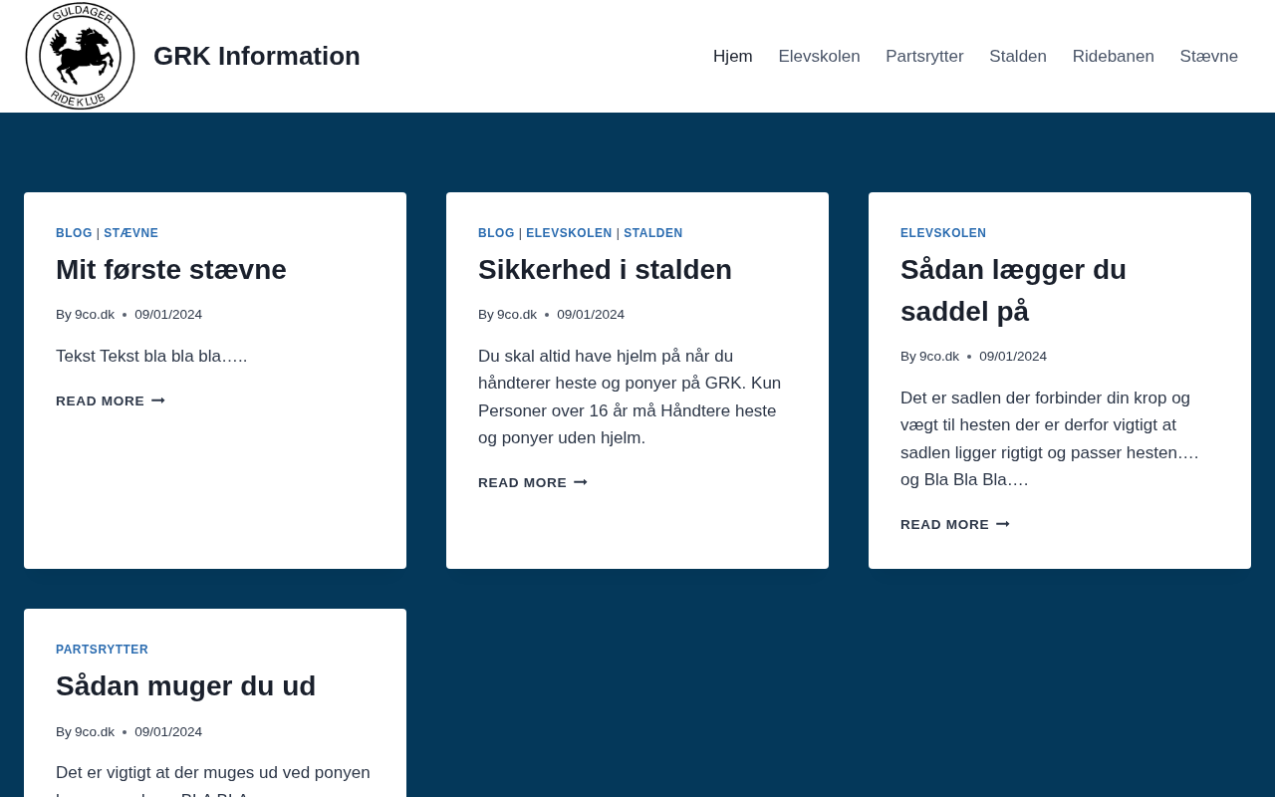
Task: Open the post title Sikkerhed i stalden
Action: (605, 270)
